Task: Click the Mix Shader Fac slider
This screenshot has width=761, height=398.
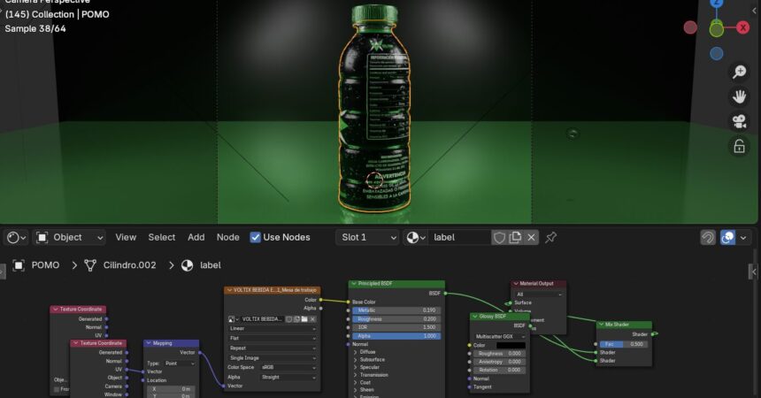Action: 624,344
